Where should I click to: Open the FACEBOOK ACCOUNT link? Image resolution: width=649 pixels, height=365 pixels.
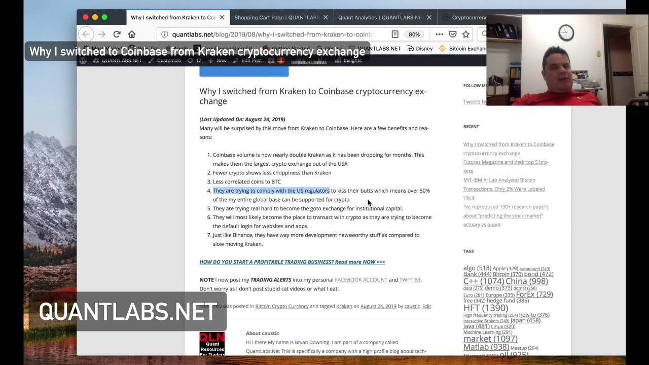361,280
